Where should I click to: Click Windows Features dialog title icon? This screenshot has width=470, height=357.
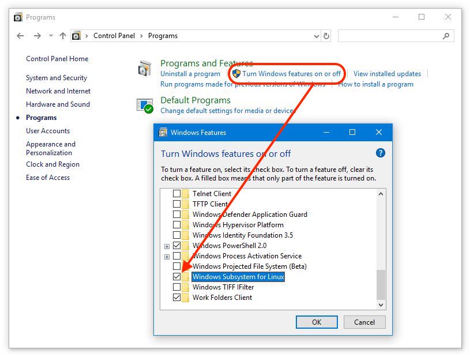pyautogui.click(x=163, y=133)
